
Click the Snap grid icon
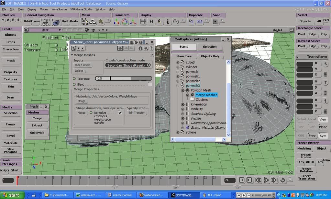tap(215, 22)
